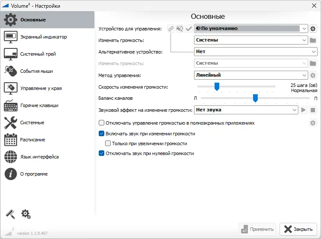This screenshot has width=321, height=239.
Task: Click the paint roller icon
Action: click(x=10, y=214)
